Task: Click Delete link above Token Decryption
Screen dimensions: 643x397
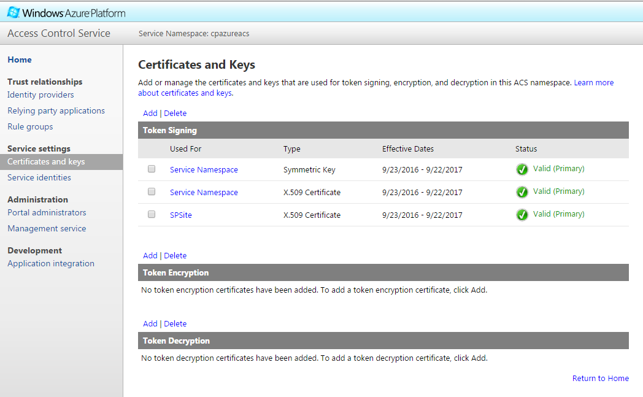Action: [x=175, y=323]
